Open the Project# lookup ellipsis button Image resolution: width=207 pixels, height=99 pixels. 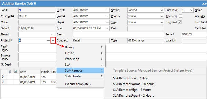click(x=48, y=41)
